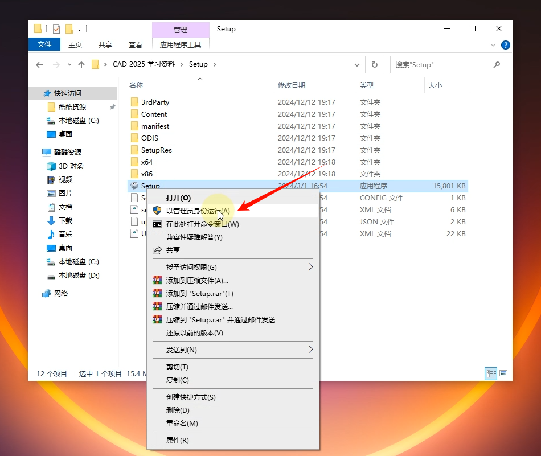Open the Quick Access Toolbar dropdown
Screen dimensions: 541x456
[x=80, y=29]
